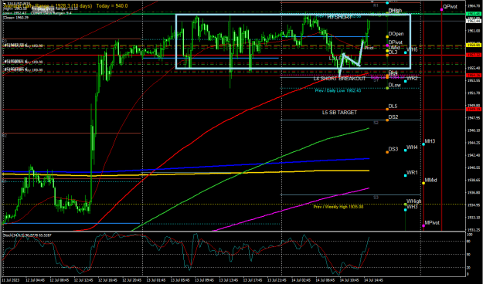Viewport: 483px width, 284px height.
Task: Click the Stoch indicator label
Action: 27,235
